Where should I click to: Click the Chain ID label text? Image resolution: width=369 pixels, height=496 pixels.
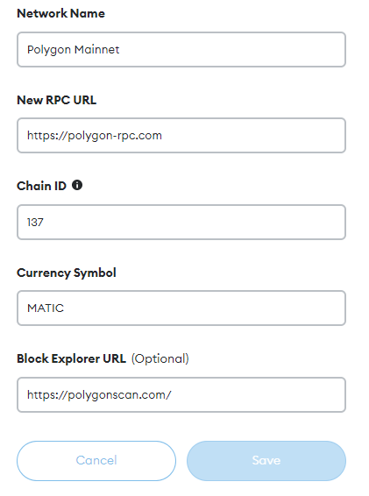[41, 186]
